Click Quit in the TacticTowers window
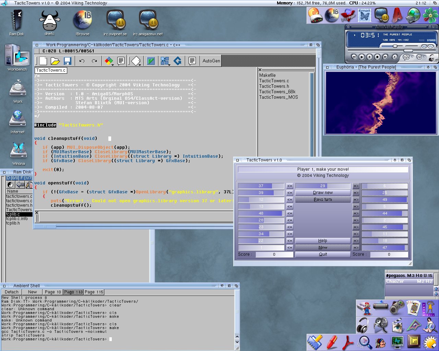The height and width of the screenshot is (351, 439). tap(323, 254)
